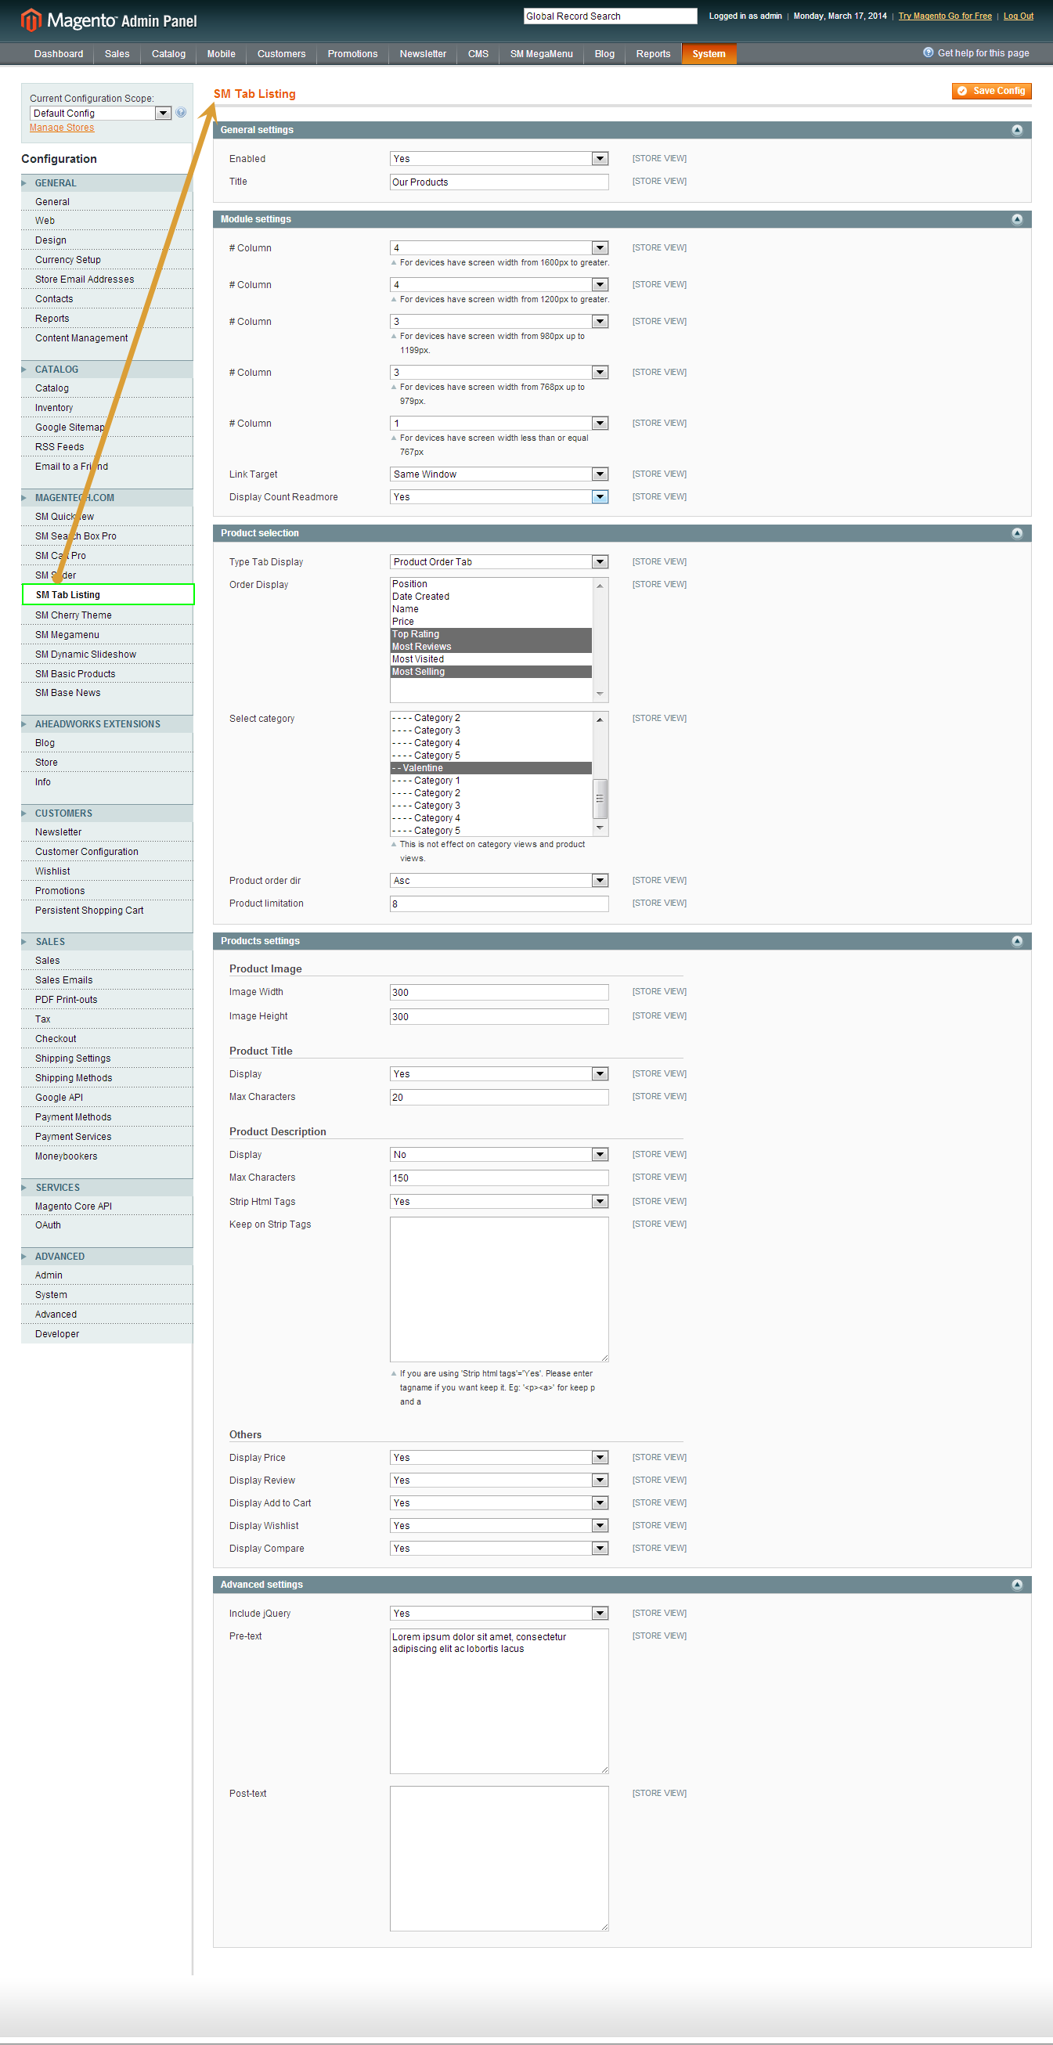Open the SM MegaMenu menu

[541, 54]
